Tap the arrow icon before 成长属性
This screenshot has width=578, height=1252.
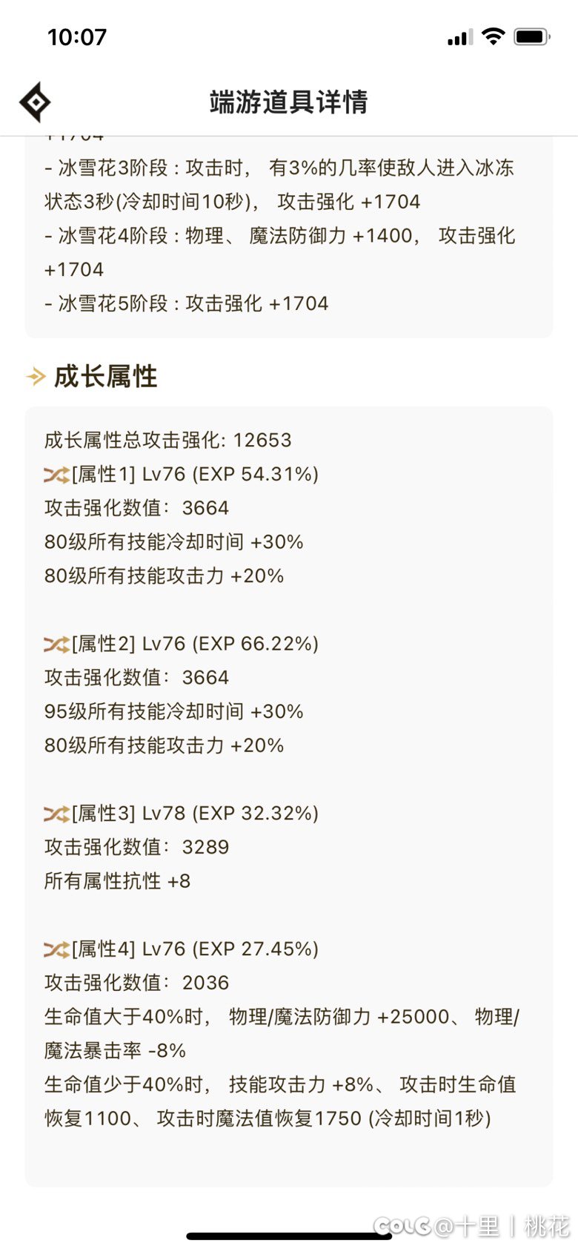[x=36, y=377]
